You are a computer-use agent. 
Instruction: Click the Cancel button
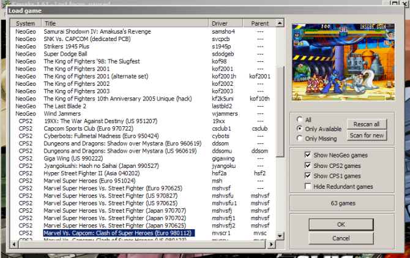[x=341, y=237]
